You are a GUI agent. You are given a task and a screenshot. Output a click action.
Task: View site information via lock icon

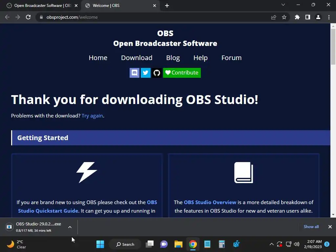41,17
